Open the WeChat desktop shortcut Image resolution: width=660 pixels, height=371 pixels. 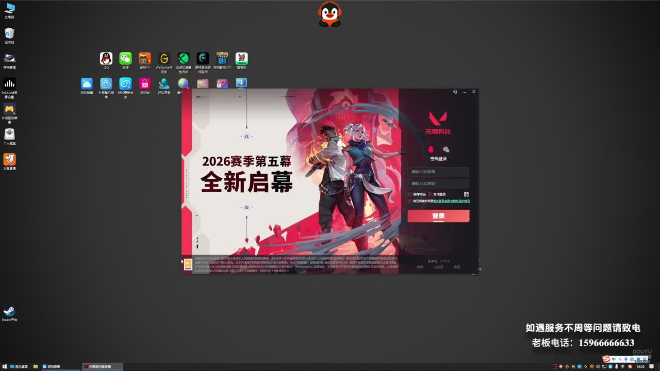pos(125,61)
